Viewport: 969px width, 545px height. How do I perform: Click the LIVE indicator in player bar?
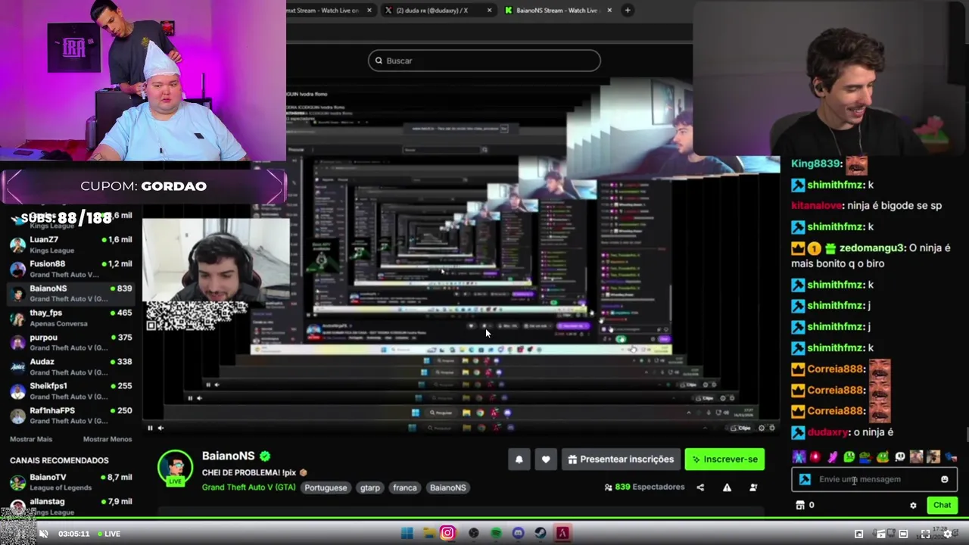coord(107,534)
